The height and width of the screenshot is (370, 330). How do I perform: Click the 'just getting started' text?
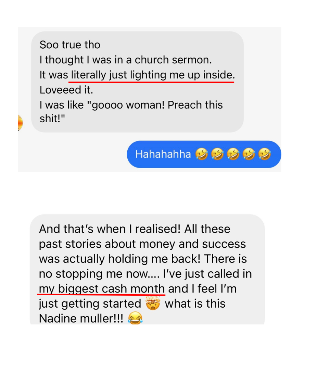click(90, 304)
